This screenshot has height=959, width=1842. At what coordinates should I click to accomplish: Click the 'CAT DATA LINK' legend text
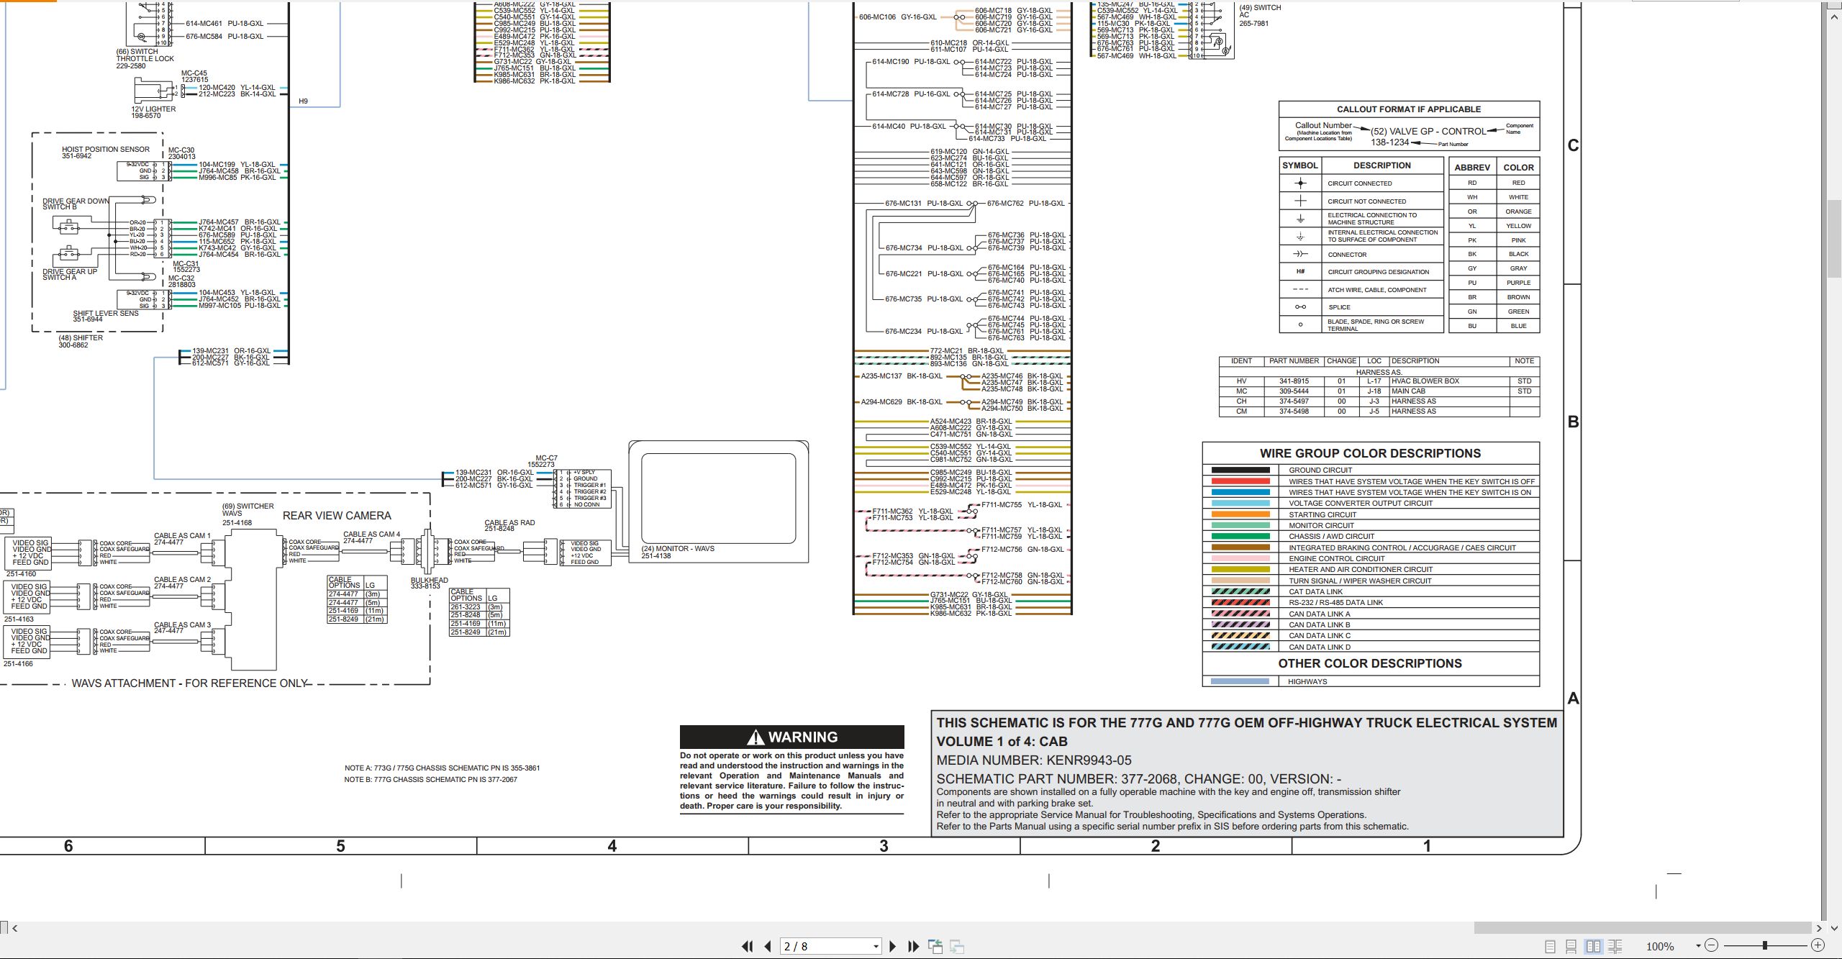pos(1315,591)
